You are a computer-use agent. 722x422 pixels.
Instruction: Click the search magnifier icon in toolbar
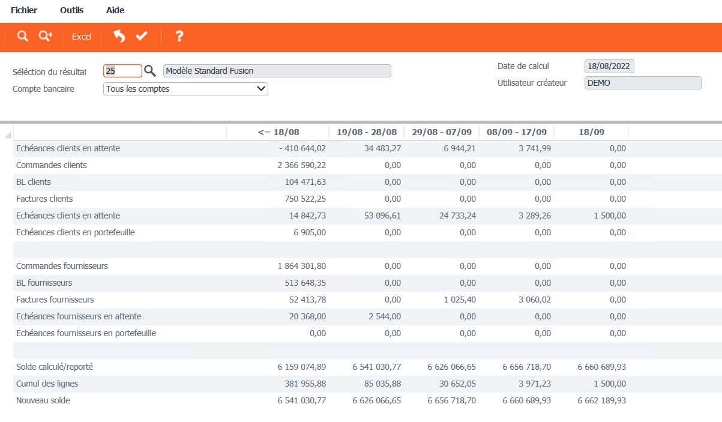pyautogui.click(x=22, y=37)
